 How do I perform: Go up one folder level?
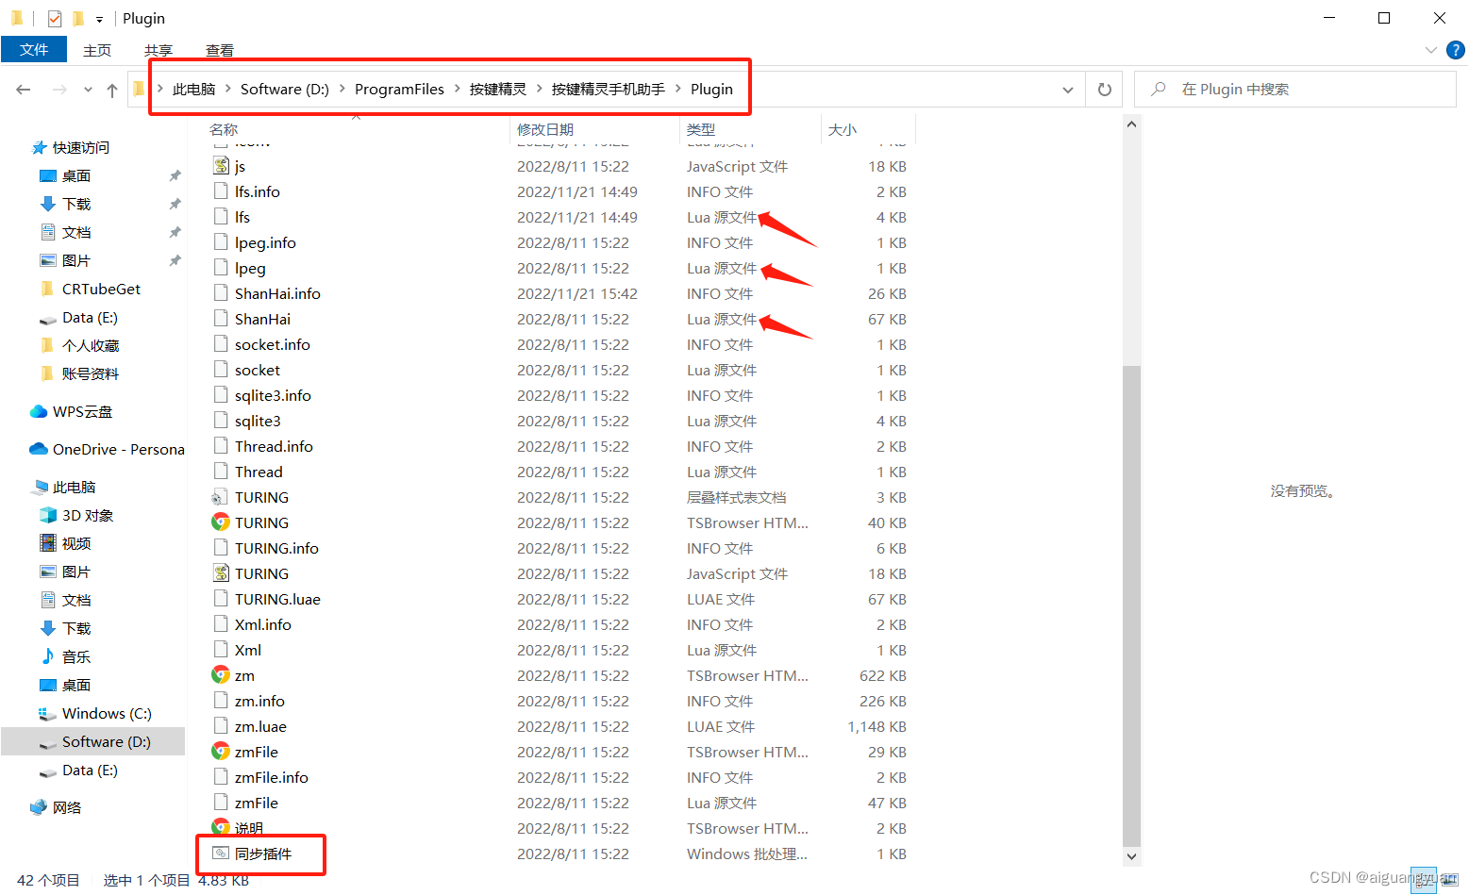click(x=112, y=90)
